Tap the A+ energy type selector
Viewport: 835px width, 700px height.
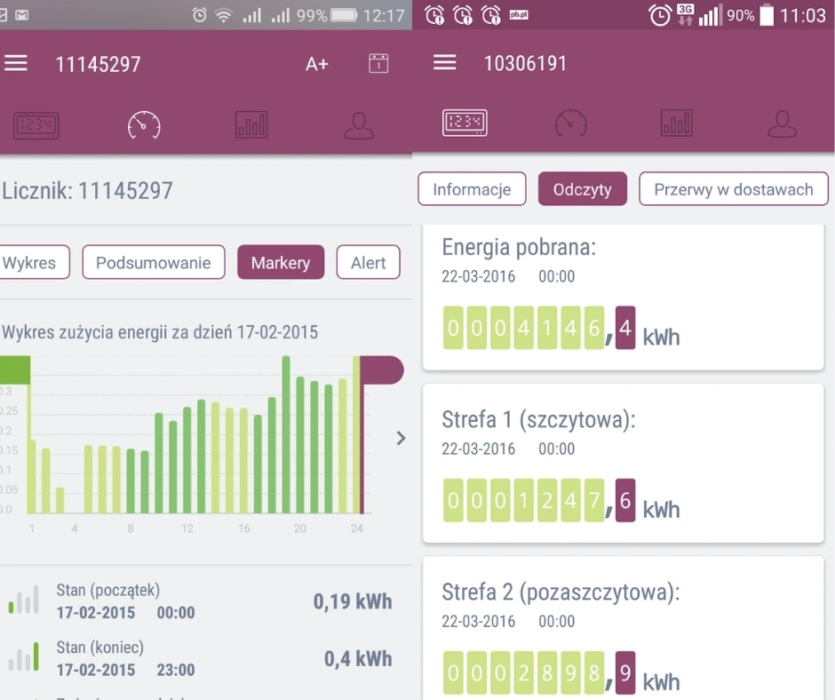(x=317, y=64)
